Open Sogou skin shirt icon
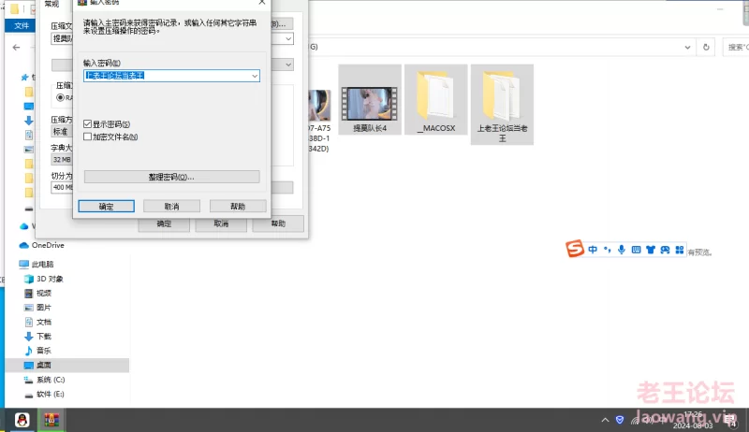This screenshot has width=749, height=432. 650,250
